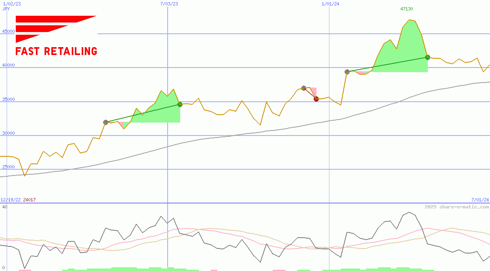490x271 pixels.
Task: Click the red loss exit marker
Action: [x=316, y=99]
